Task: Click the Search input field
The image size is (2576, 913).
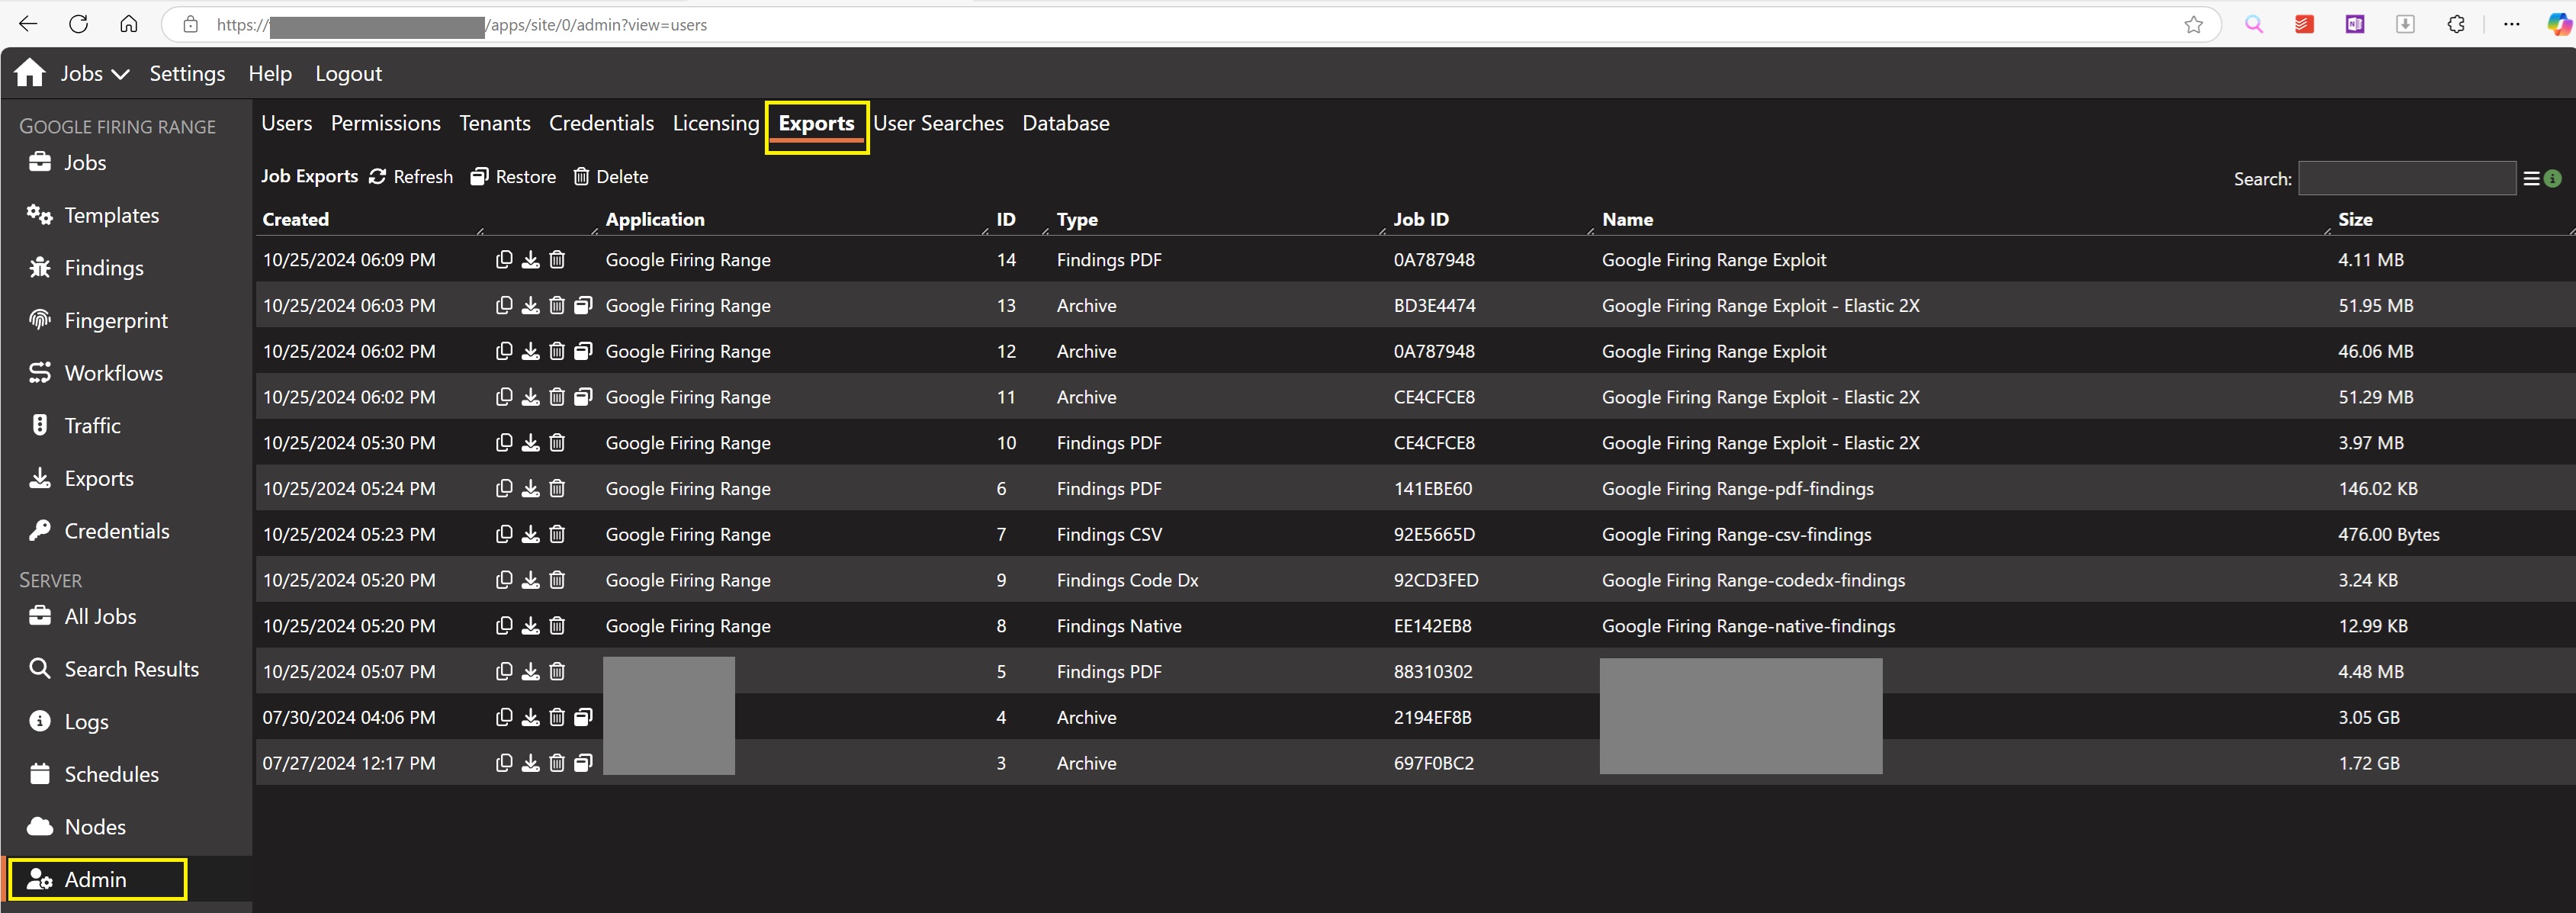Action: 2406,179
